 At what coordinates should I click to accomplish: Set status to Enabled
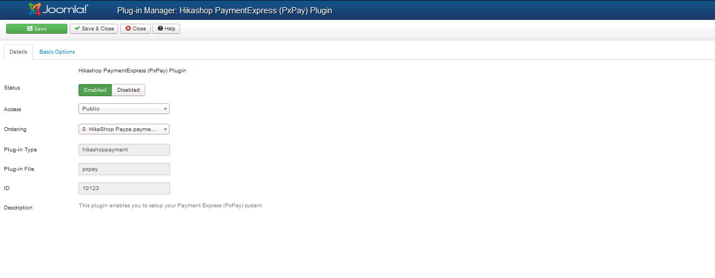coord(95,90)
